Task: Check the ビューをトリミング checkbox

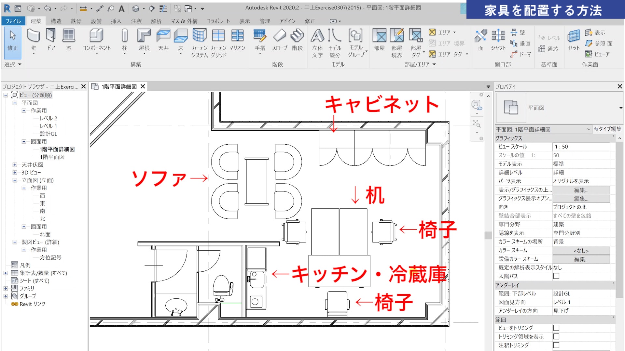Action: pos(556,328)
